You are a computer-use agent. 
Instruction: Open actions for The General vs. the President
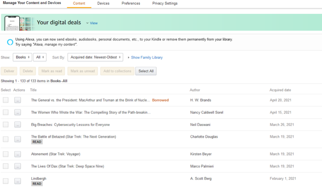(18, 100)
